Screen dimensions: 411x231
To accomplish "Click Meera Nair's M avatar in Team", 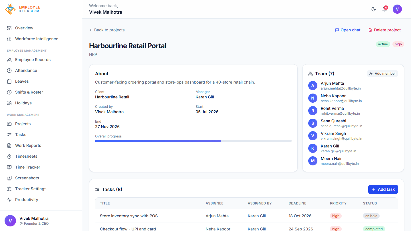I will 313,161.
